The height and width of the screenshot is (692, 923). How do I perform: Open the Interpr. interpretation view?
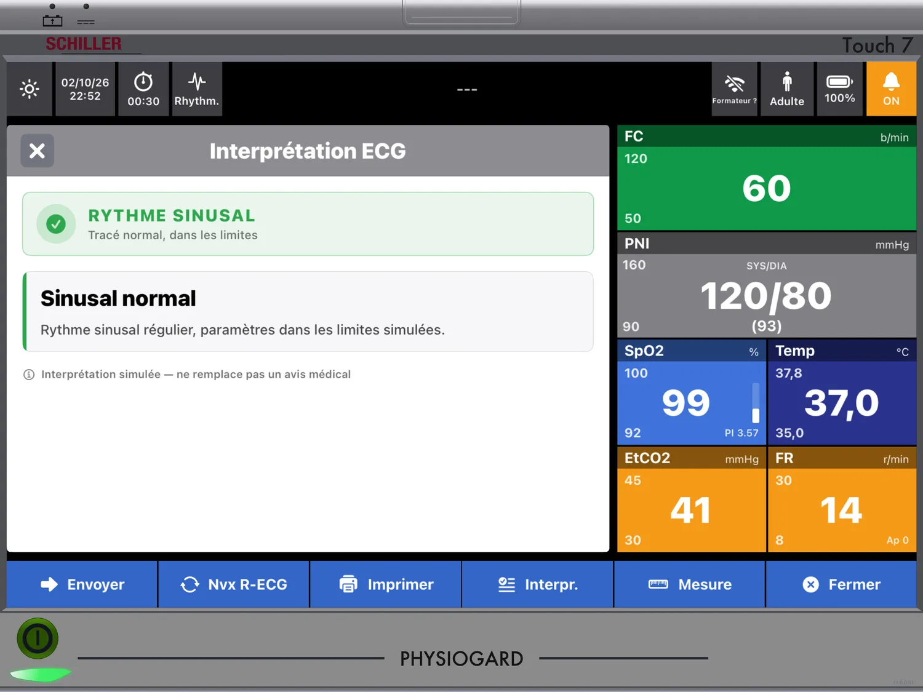tap(538, 584)
